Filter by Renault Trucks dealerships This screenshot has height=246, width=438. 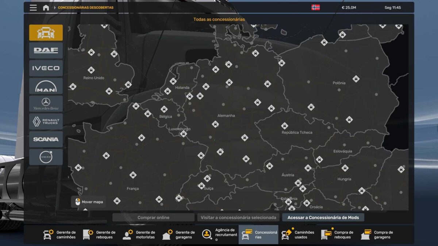(x=46, y=121)
